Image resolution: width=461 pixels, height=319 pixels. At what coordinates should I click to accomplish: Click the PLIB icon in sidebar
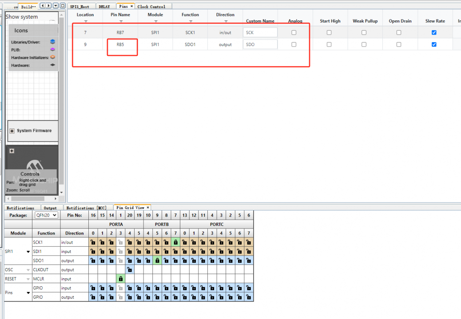pos(52,50)
